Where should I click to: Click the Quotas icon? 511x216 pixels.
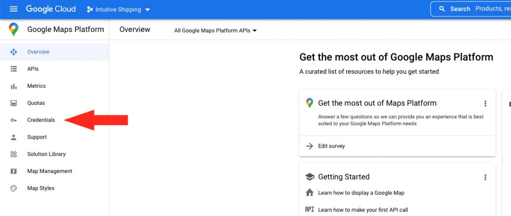[13, 103]
